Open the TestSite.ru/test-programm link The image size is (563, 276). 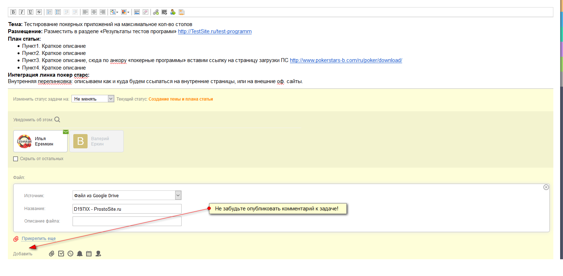(215, 31)
